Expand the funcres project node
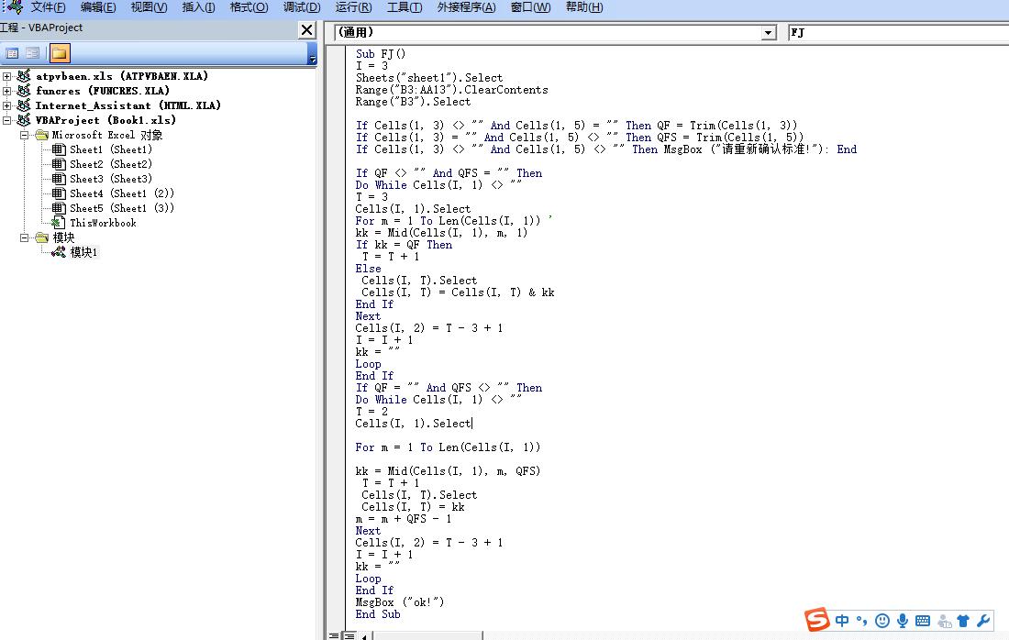 7,91
